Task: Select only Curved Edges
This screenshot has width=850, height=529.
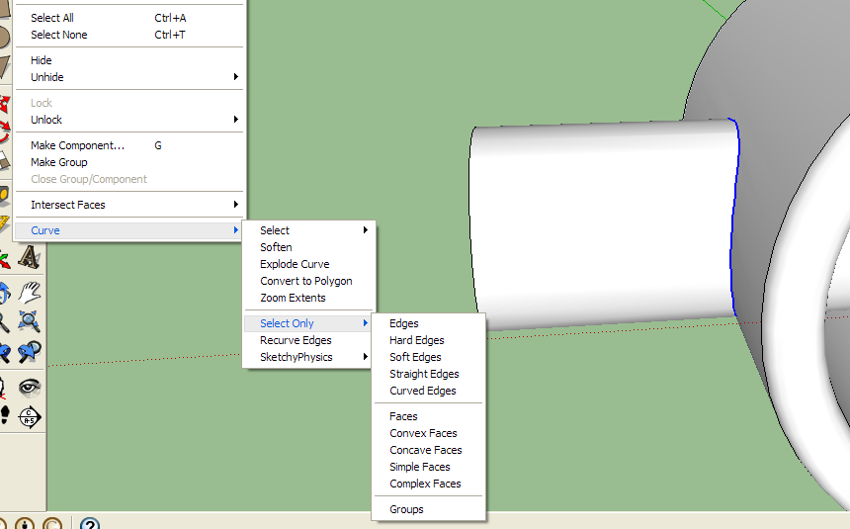Action: (x=422, y=391)
